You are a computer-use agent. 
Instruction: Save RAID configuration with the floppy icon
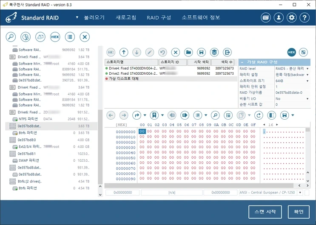point(201,52)
